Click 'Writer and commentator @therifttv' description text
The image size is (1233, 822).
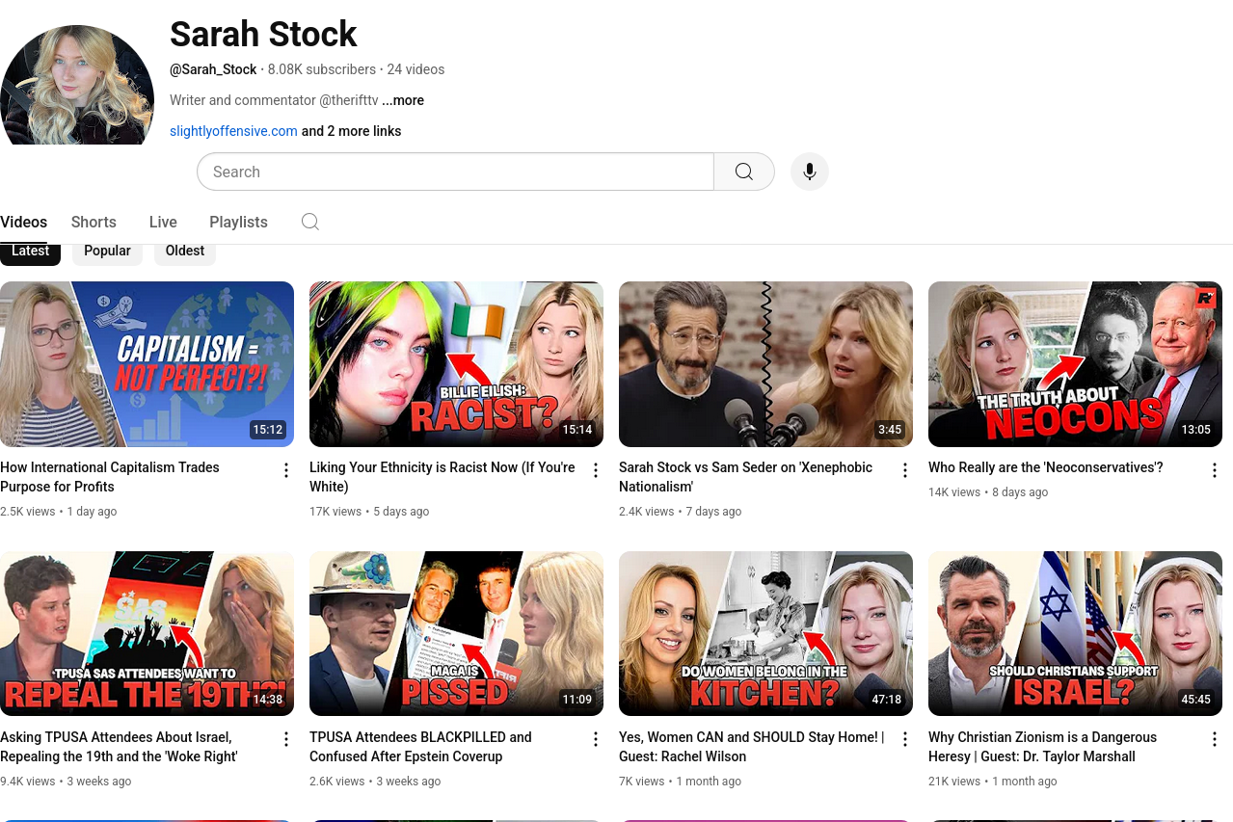click(x=274, y=100)
